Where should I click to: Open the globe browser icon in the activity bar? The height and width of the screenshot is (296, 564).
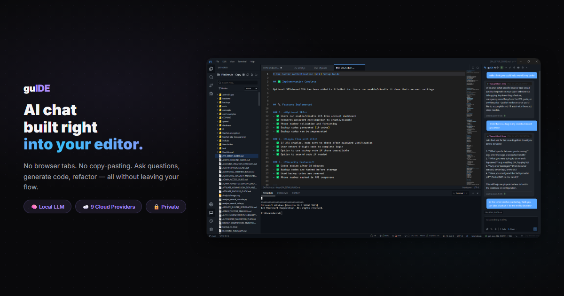pos(211,204)
